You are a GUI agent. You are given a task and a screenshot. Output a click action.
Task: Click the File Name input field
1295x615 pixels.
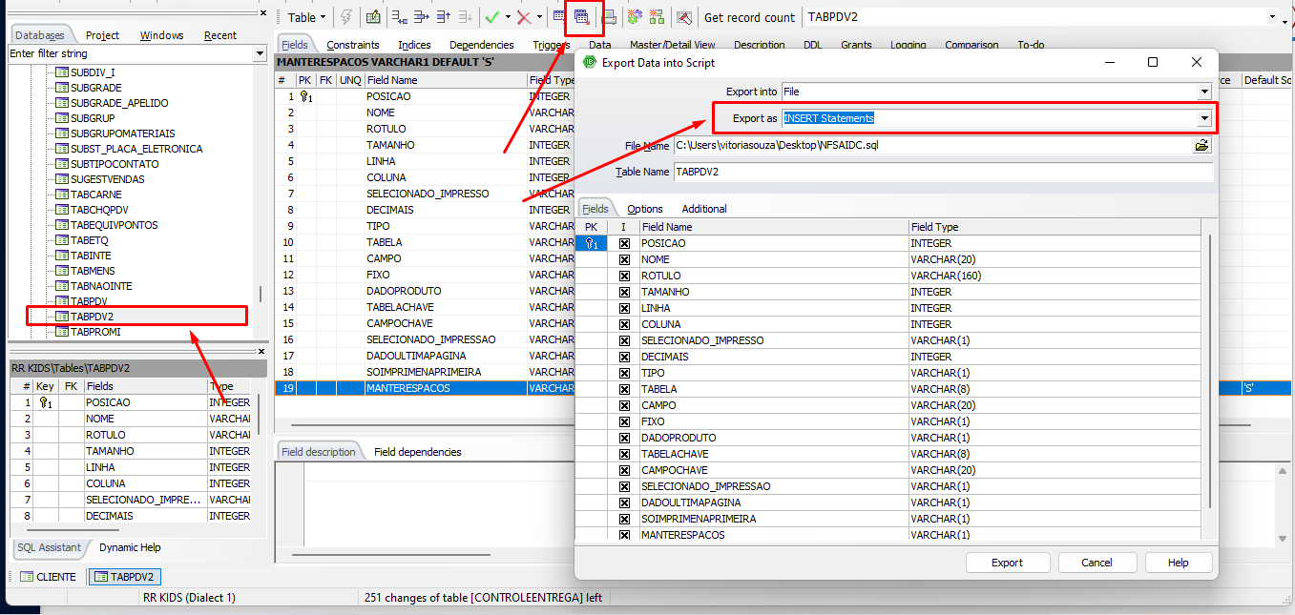[933, 146]
